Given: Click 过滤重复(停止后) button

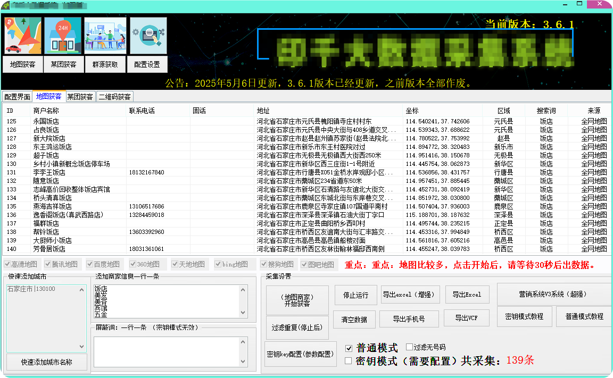Looking at the screenshot, I should tap(297, 327).
